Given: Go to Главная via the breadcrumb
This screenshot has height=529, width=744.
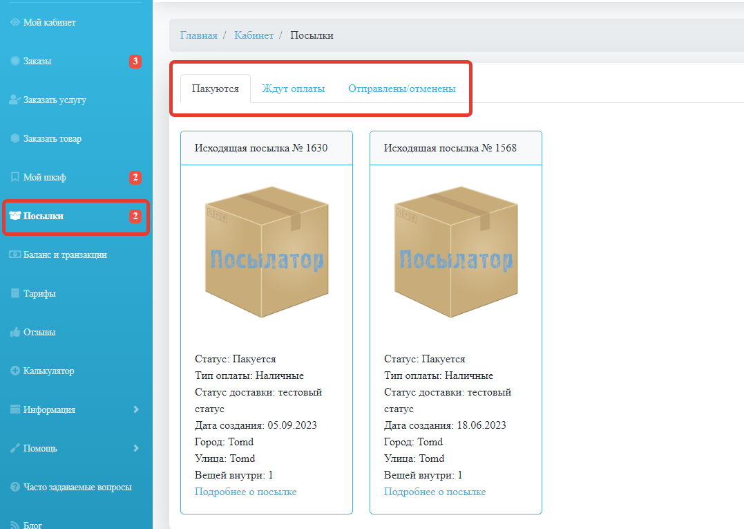Looking at the screenshot, I should point(198,35).
